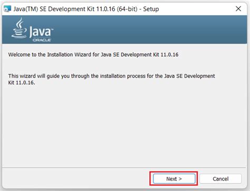Close the Setup window
The width and height of the screenshot is (250, 191).
238,9
